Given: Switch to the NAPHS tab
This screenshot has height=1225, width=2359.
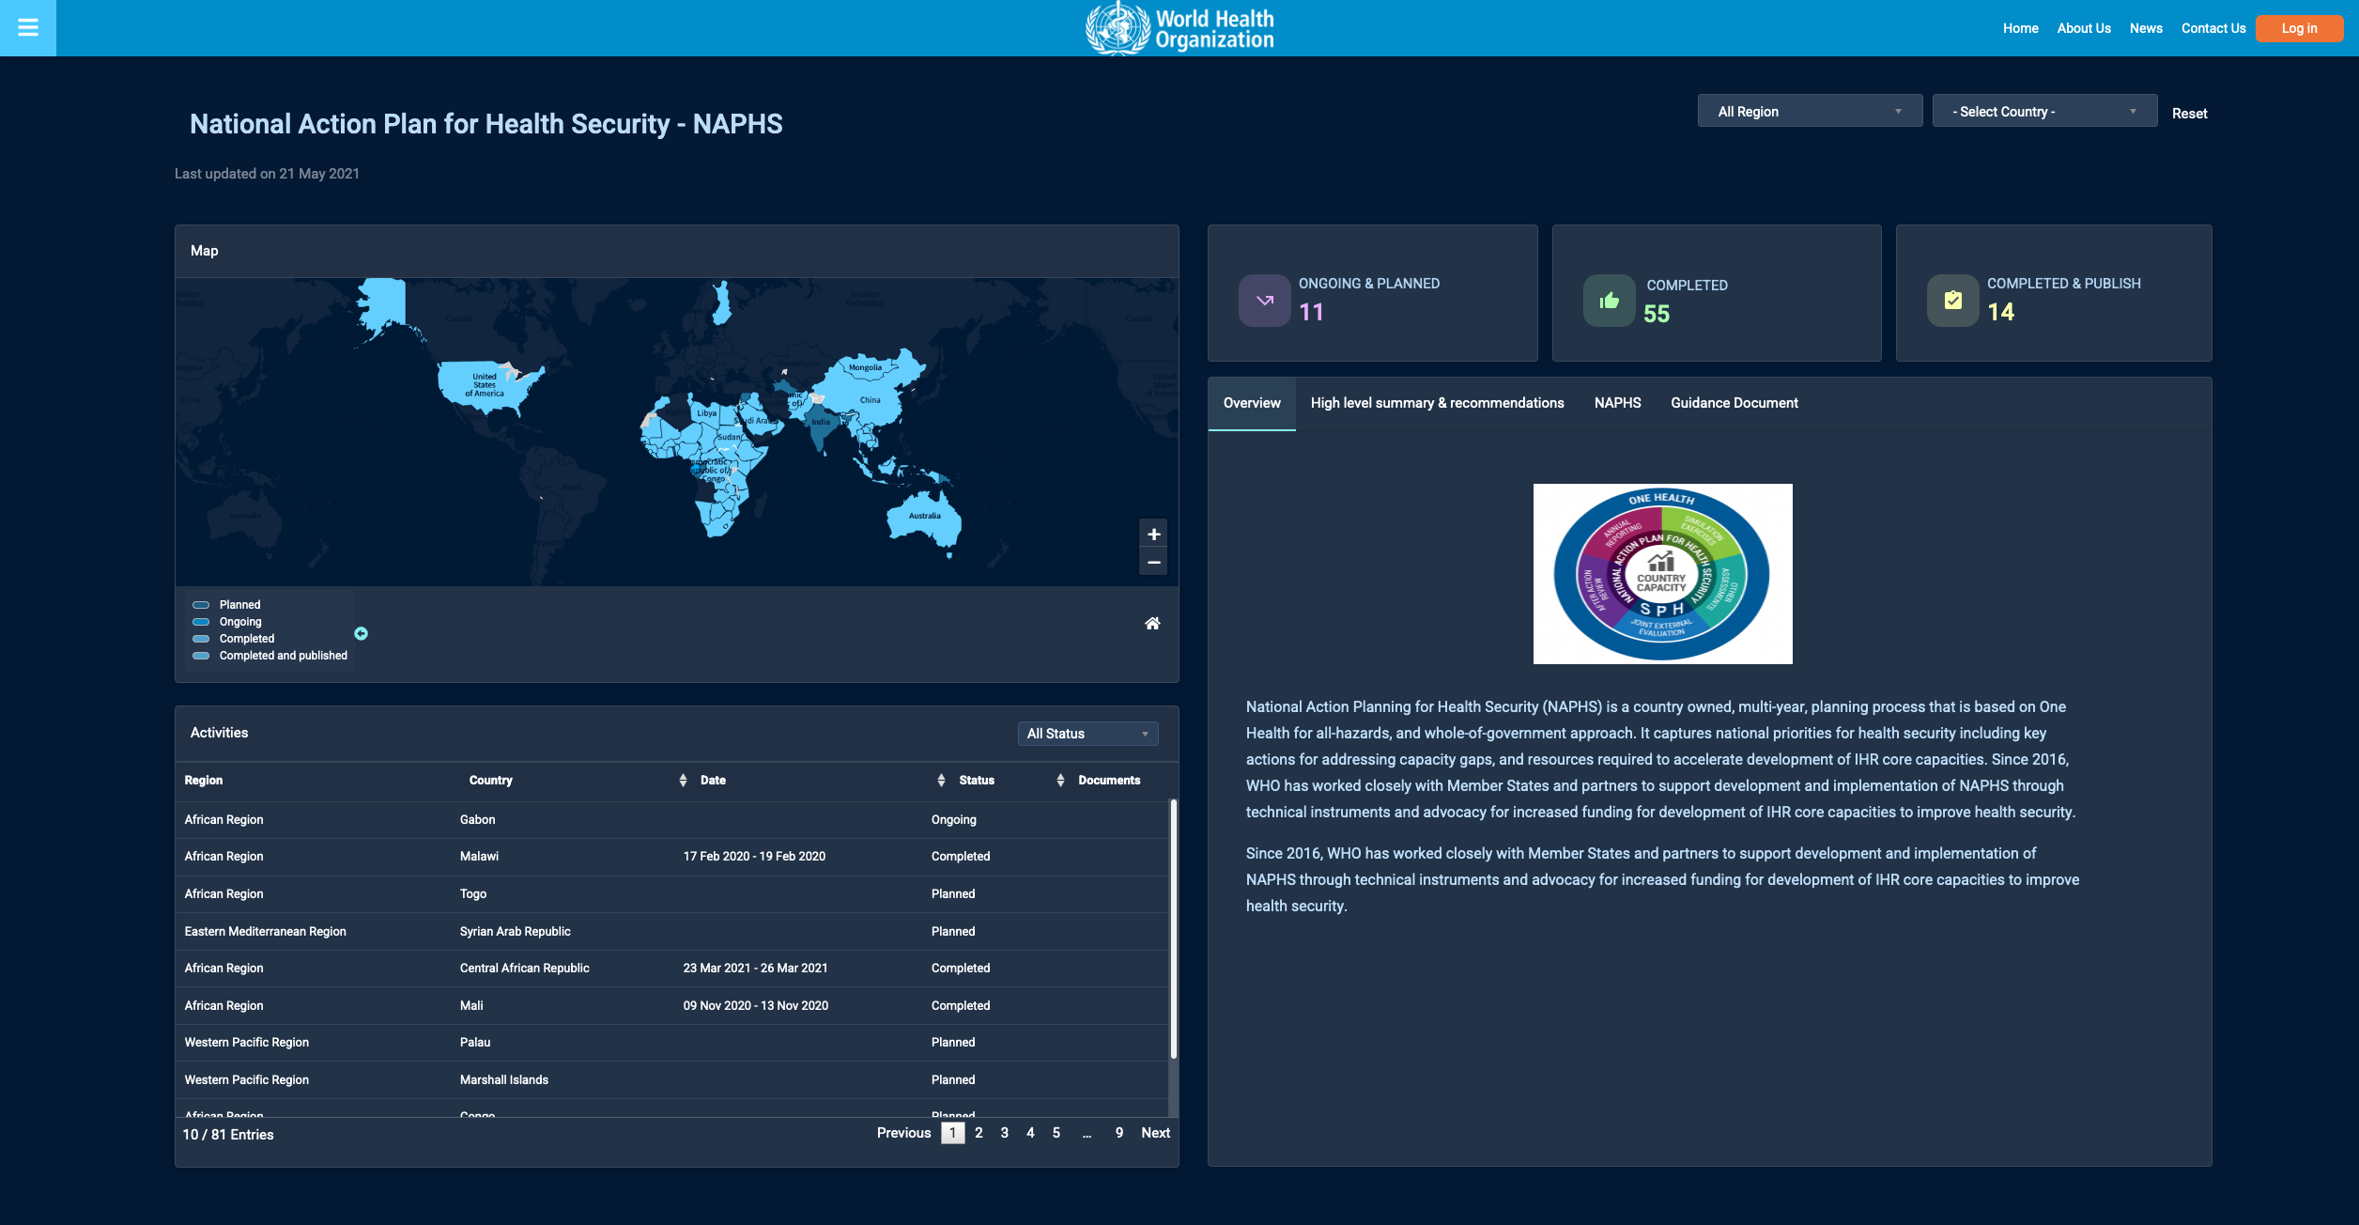Looking at the screenshot, I should point(1617,403).
